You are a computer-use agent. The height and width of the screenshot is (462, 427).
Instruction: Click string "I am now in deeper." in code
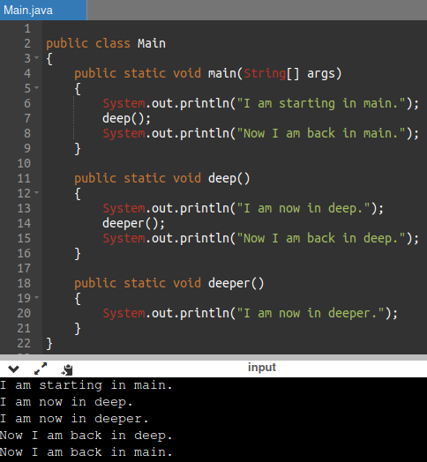pyautogui.click(x=311, y=314)
